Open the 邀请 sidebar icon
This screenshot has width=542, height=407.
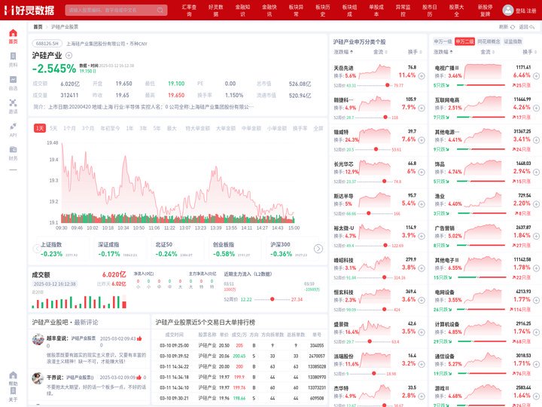13,103
